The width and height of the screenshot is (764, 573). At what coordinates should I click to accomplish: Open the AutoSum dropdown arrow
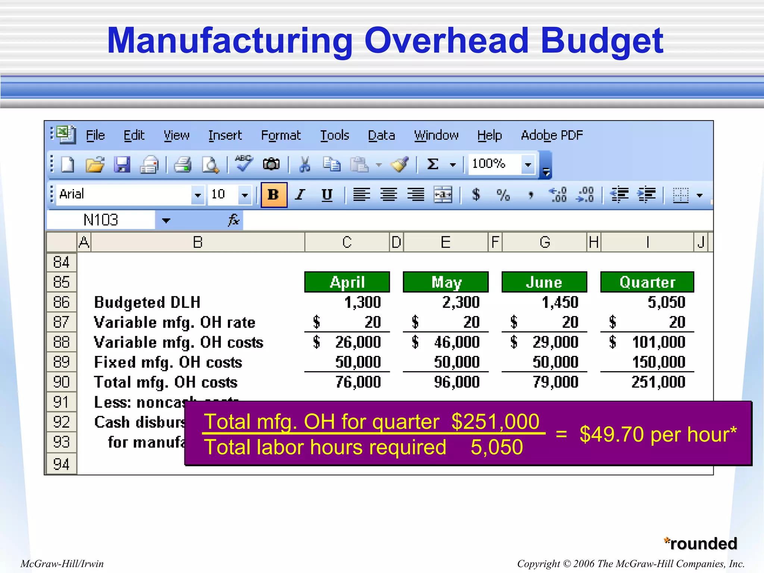pos(453,165)
